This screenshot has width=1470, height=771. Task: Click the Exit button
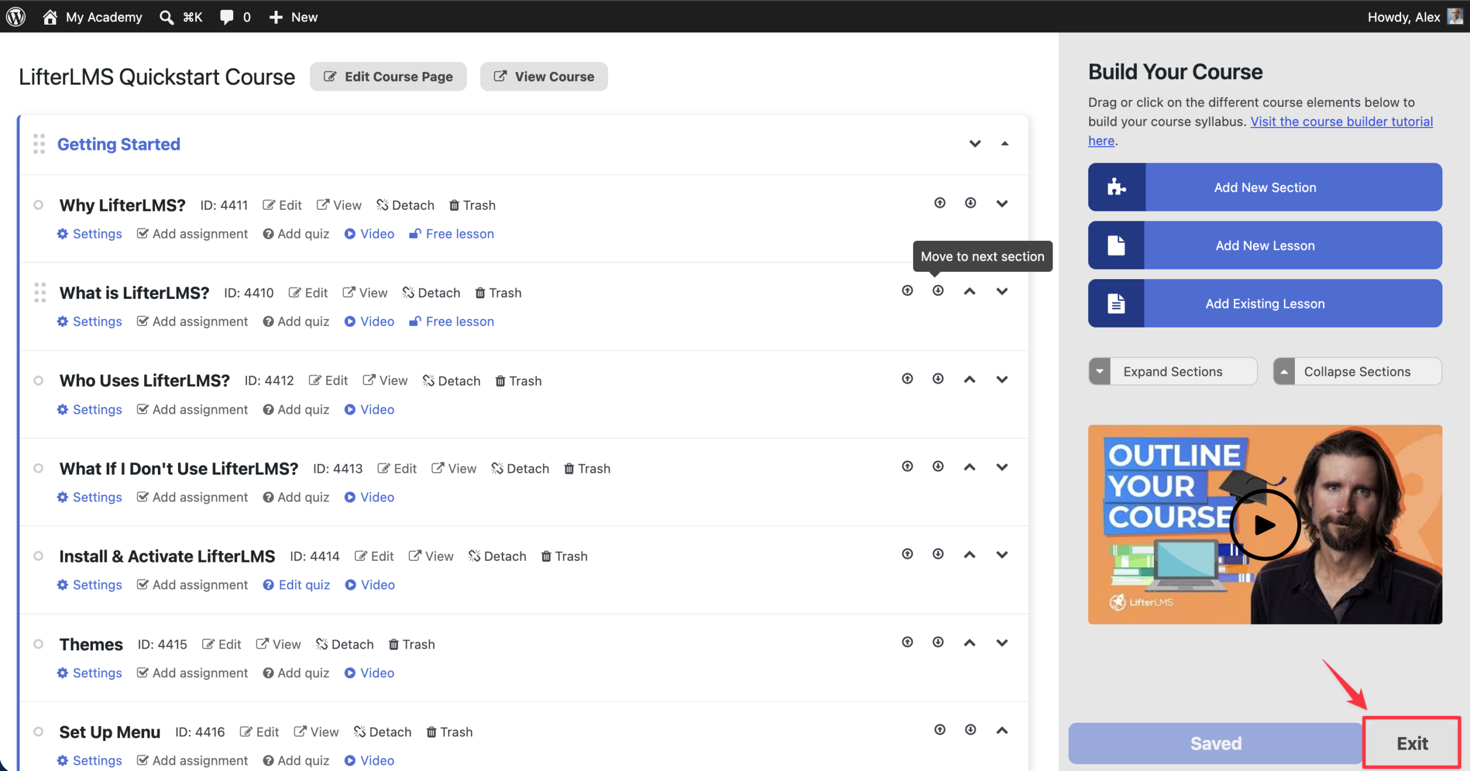click(1412, 743)
